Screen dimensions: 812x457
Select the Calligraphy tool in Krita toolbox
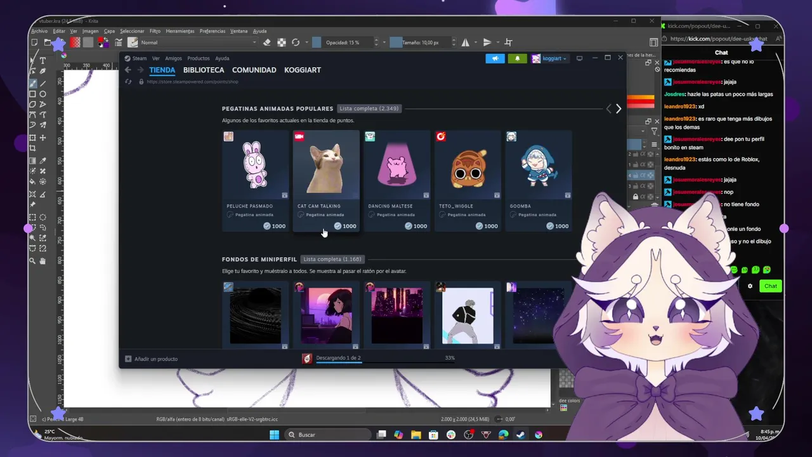(43, 72)
